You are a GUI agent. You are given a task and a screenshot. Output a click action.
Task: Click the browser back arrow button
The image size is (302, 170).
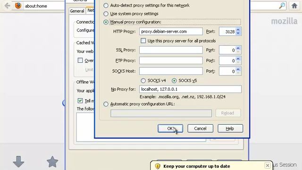[x=8, y=6]
